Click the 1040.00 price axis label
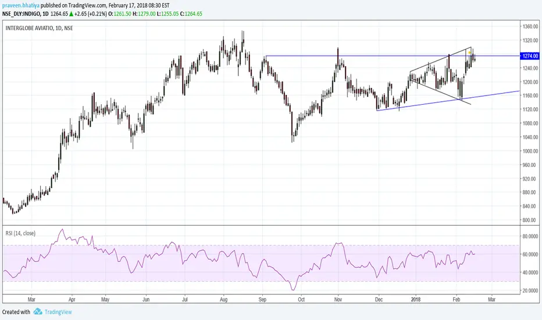 click(x=530, y=137)
